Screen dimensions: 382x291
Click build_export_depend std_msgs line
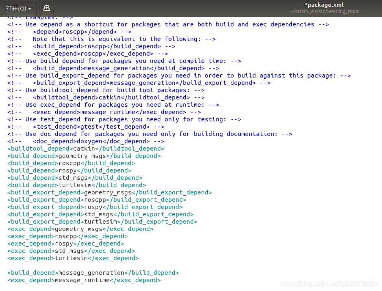[101, 214]
